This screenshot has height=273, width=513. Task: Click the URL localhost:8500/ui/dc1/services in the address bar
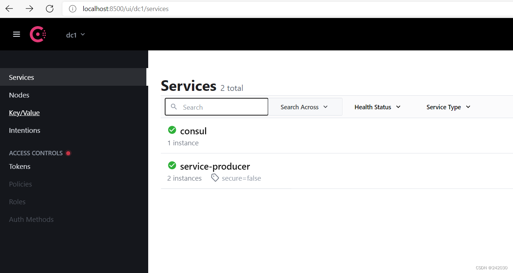125,9
